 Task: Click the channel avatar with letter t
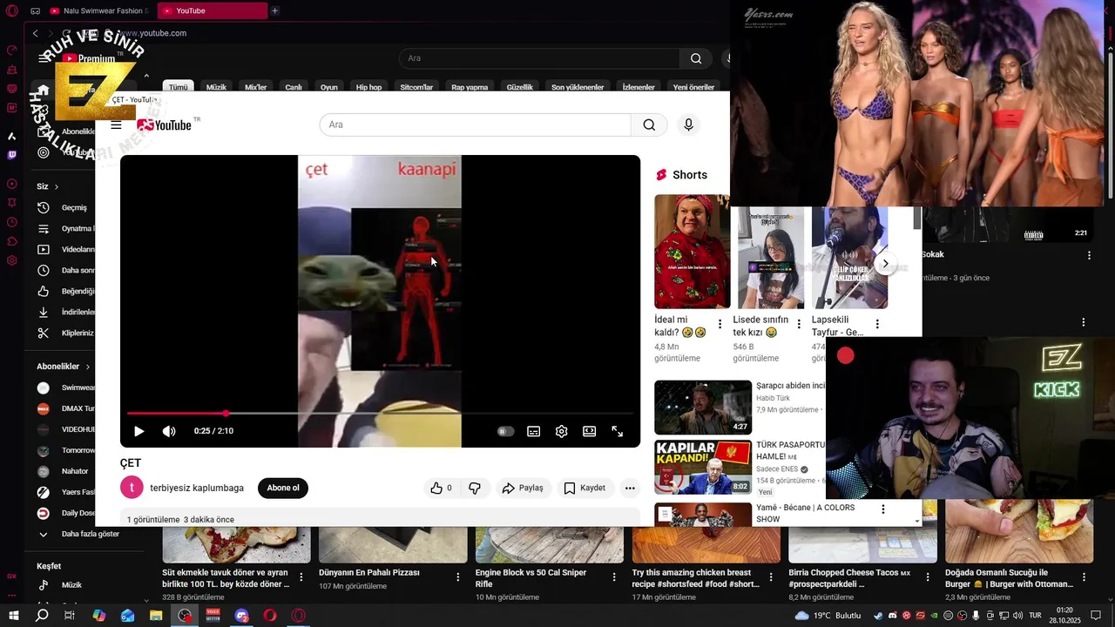tap(132, 488)
